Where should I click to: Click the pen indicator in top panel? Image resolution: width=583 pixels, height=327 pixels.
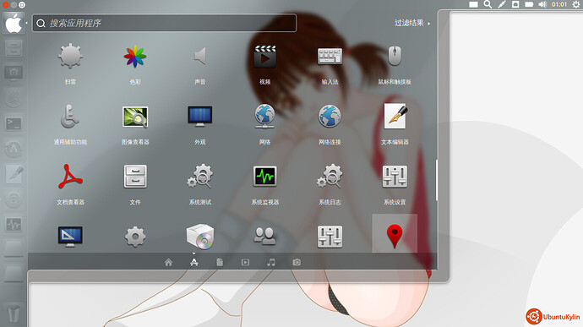(502, 4)
